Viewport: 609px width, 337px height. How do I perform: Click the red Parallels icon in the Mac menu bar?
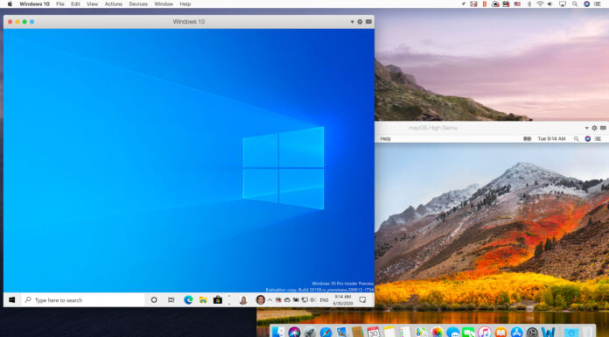coord(485,4)
